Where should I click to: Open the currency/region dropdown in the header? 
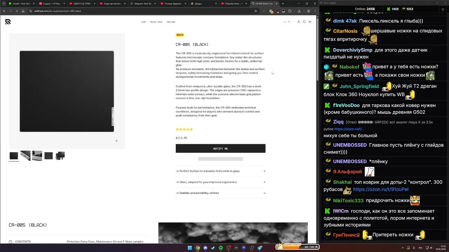287,22
